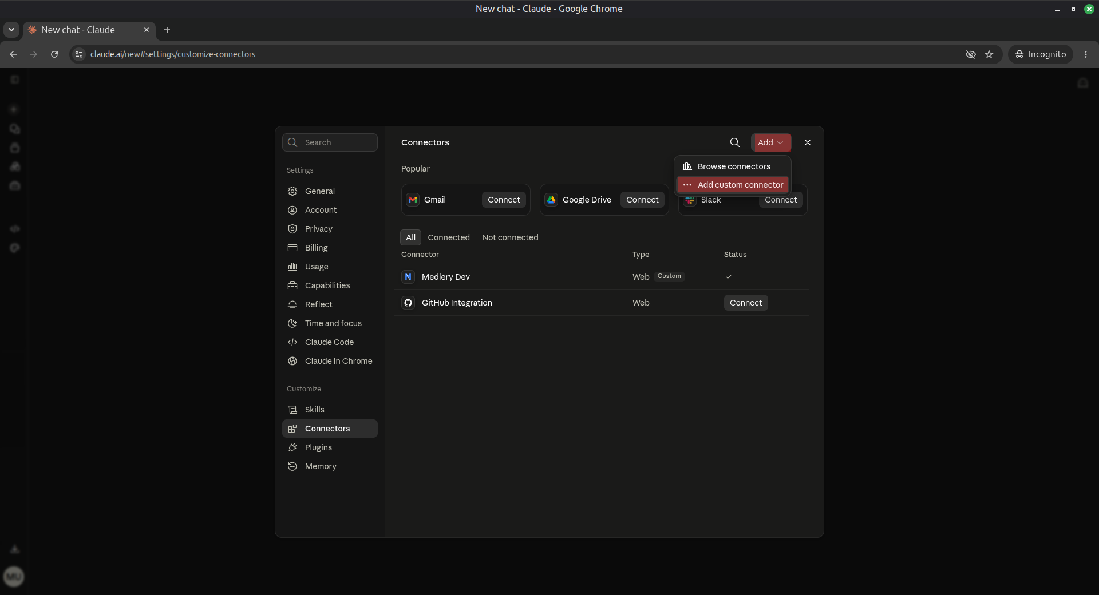Click the Gmail logo icon
Viewport: 1099px width, 595px height.
pyautogui.click(x=413, y=200)
